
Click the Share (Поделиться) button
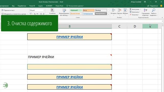pyautogui.click(x=152, y=6)
